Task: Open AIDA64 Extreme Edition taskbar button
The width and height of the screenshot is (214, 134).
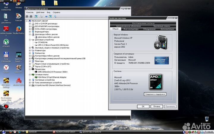Action: click(64, 132)
